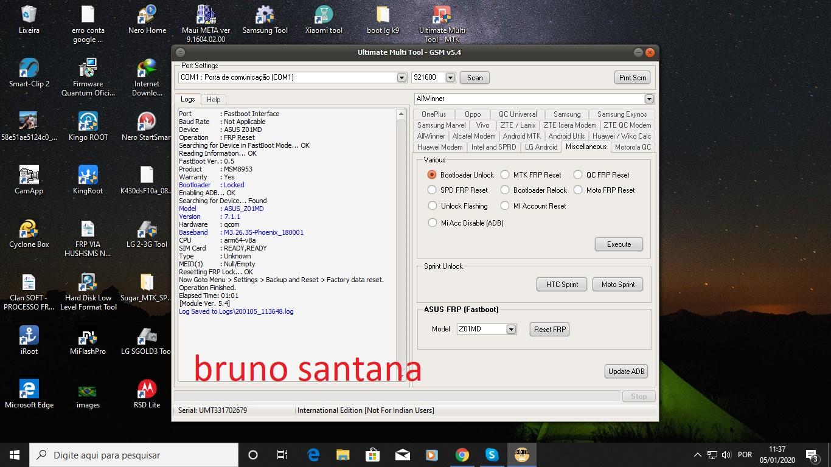Viewport: 831px width, 467px height.
Task: Select SPD FRP Reset option
Action: 457,190
